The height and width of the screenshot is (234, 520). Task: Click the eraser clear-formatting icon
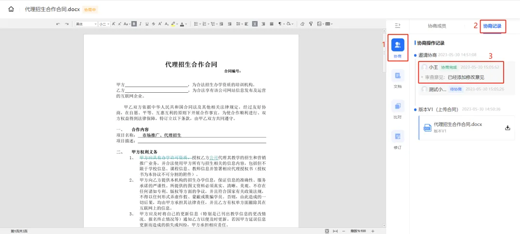click(302, 24)
